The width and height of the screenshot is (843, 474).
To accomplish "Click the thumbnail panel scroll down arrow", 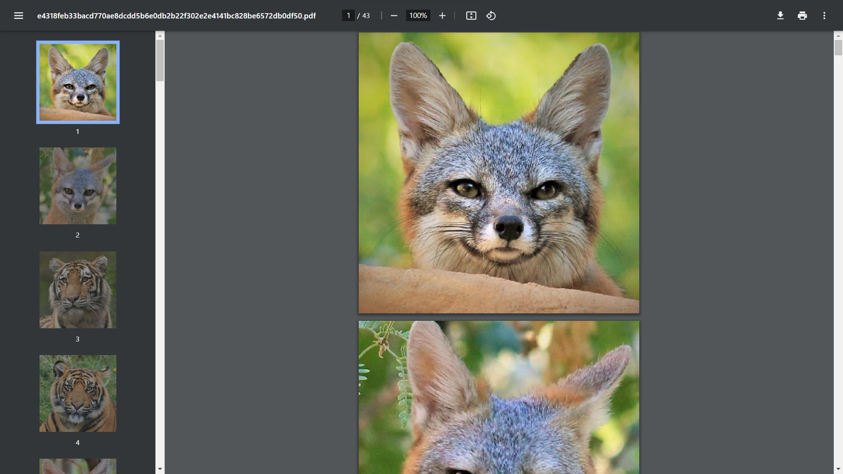I will pyautogui.click(x=160, y=469).
